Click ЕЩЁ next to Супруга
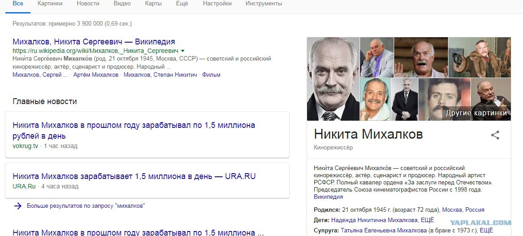The image size is (523, 236). [486, 230]
